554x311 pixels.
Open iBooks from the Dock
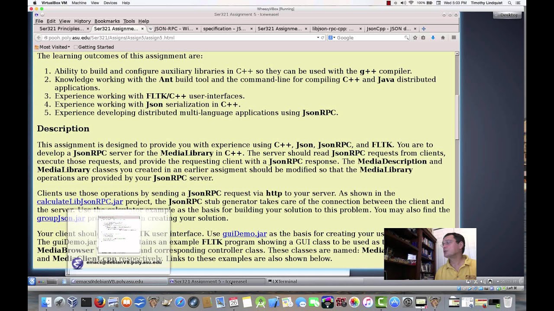coord(126,302)
